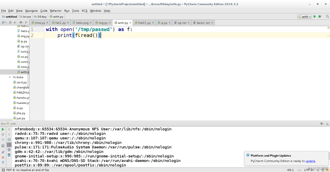Click the Down the Stack Trace arrow

[9, 134]
